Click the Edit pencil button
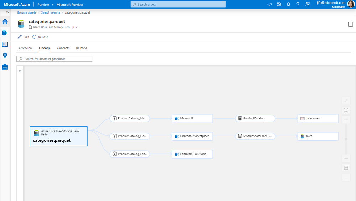356x201 pixels. pos(23,37)
